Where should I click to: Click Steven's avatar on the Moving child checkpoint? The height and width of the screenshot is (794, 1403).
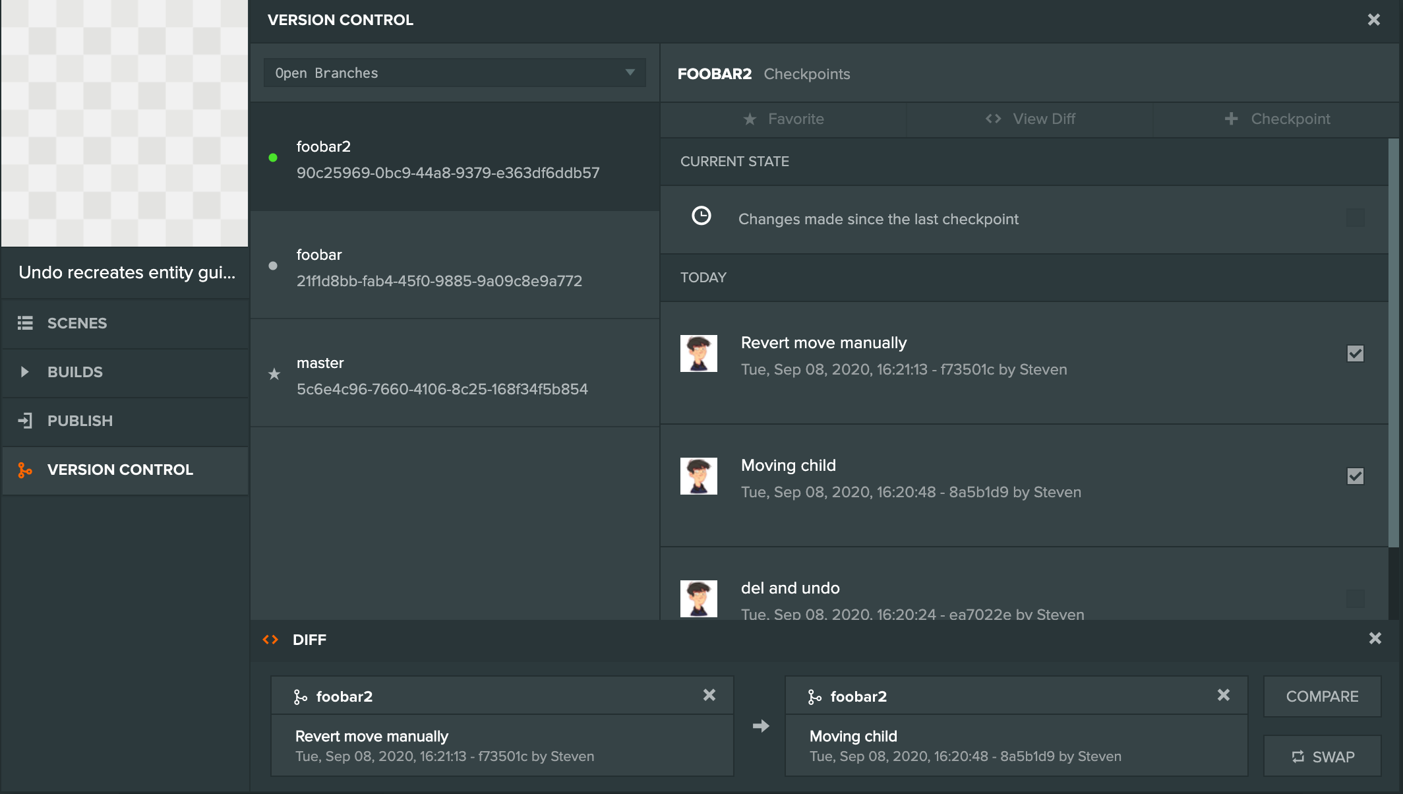(x=699, y=475)
